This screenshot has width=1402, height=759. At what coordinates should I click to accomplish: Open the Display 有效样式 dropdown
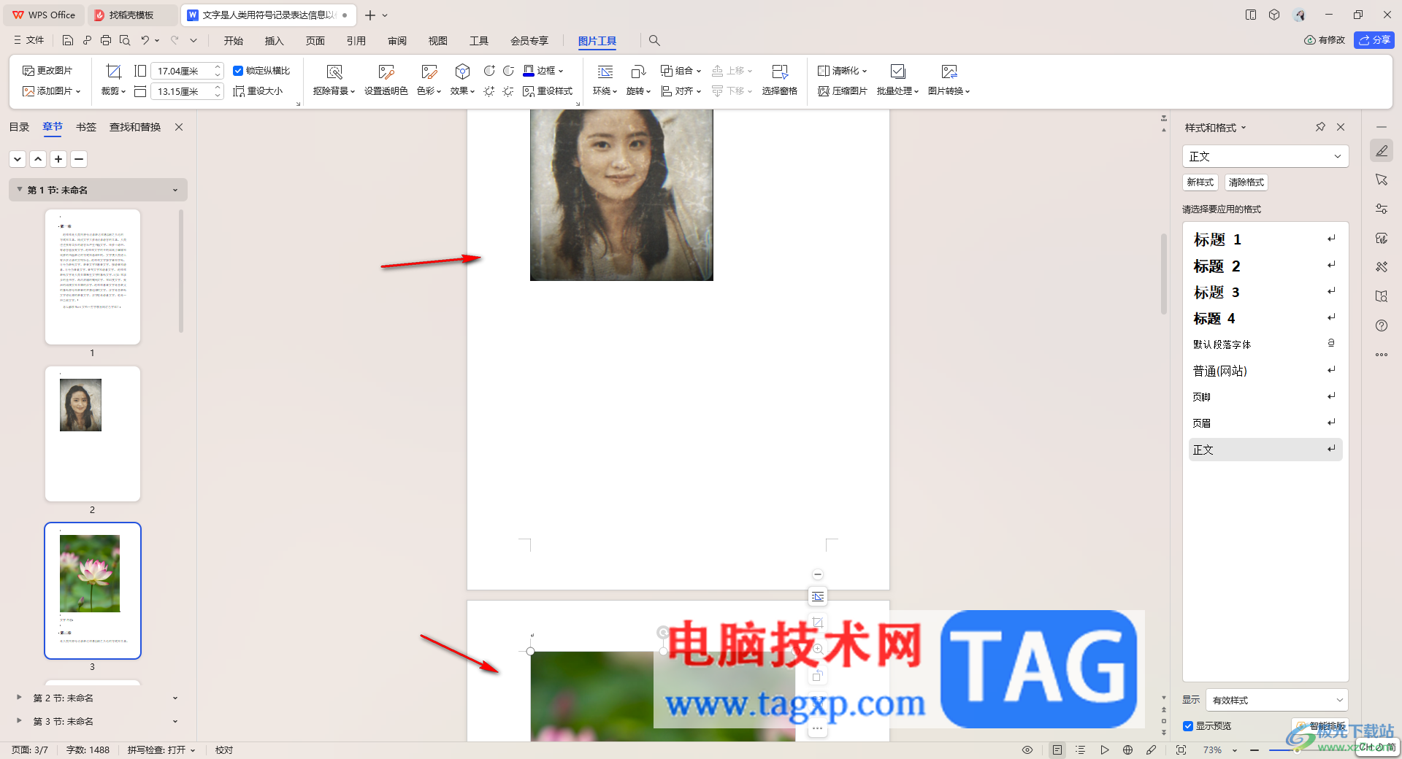(x=1276, y=700)
